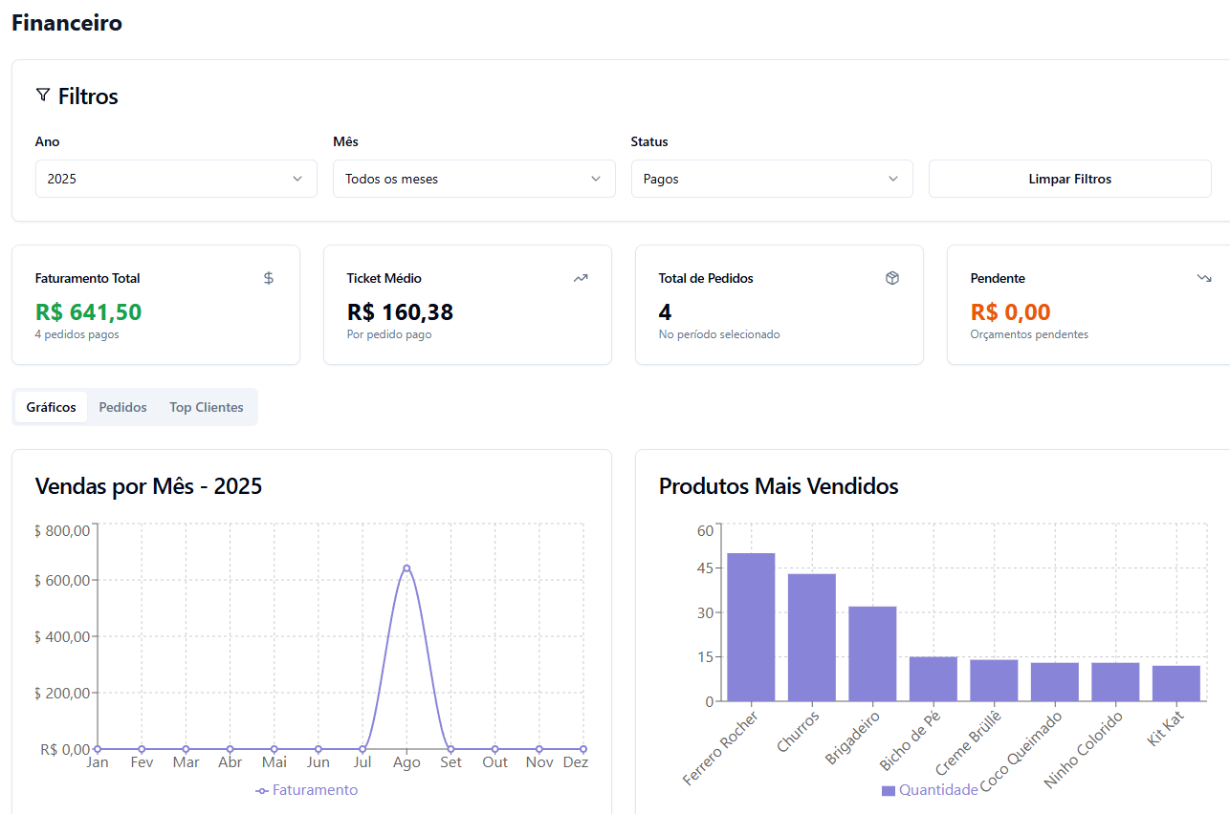Click the dollar sign icon in Faturamento Total

click(269, 278)
